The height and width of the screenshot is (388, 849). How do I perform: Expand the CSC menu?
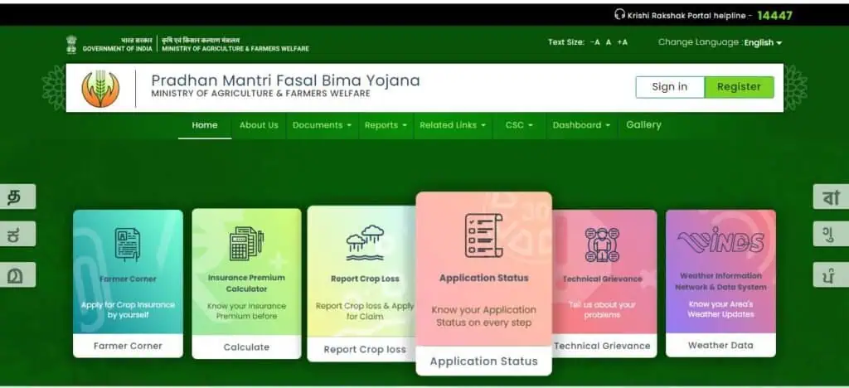click(x=519, y=125)
